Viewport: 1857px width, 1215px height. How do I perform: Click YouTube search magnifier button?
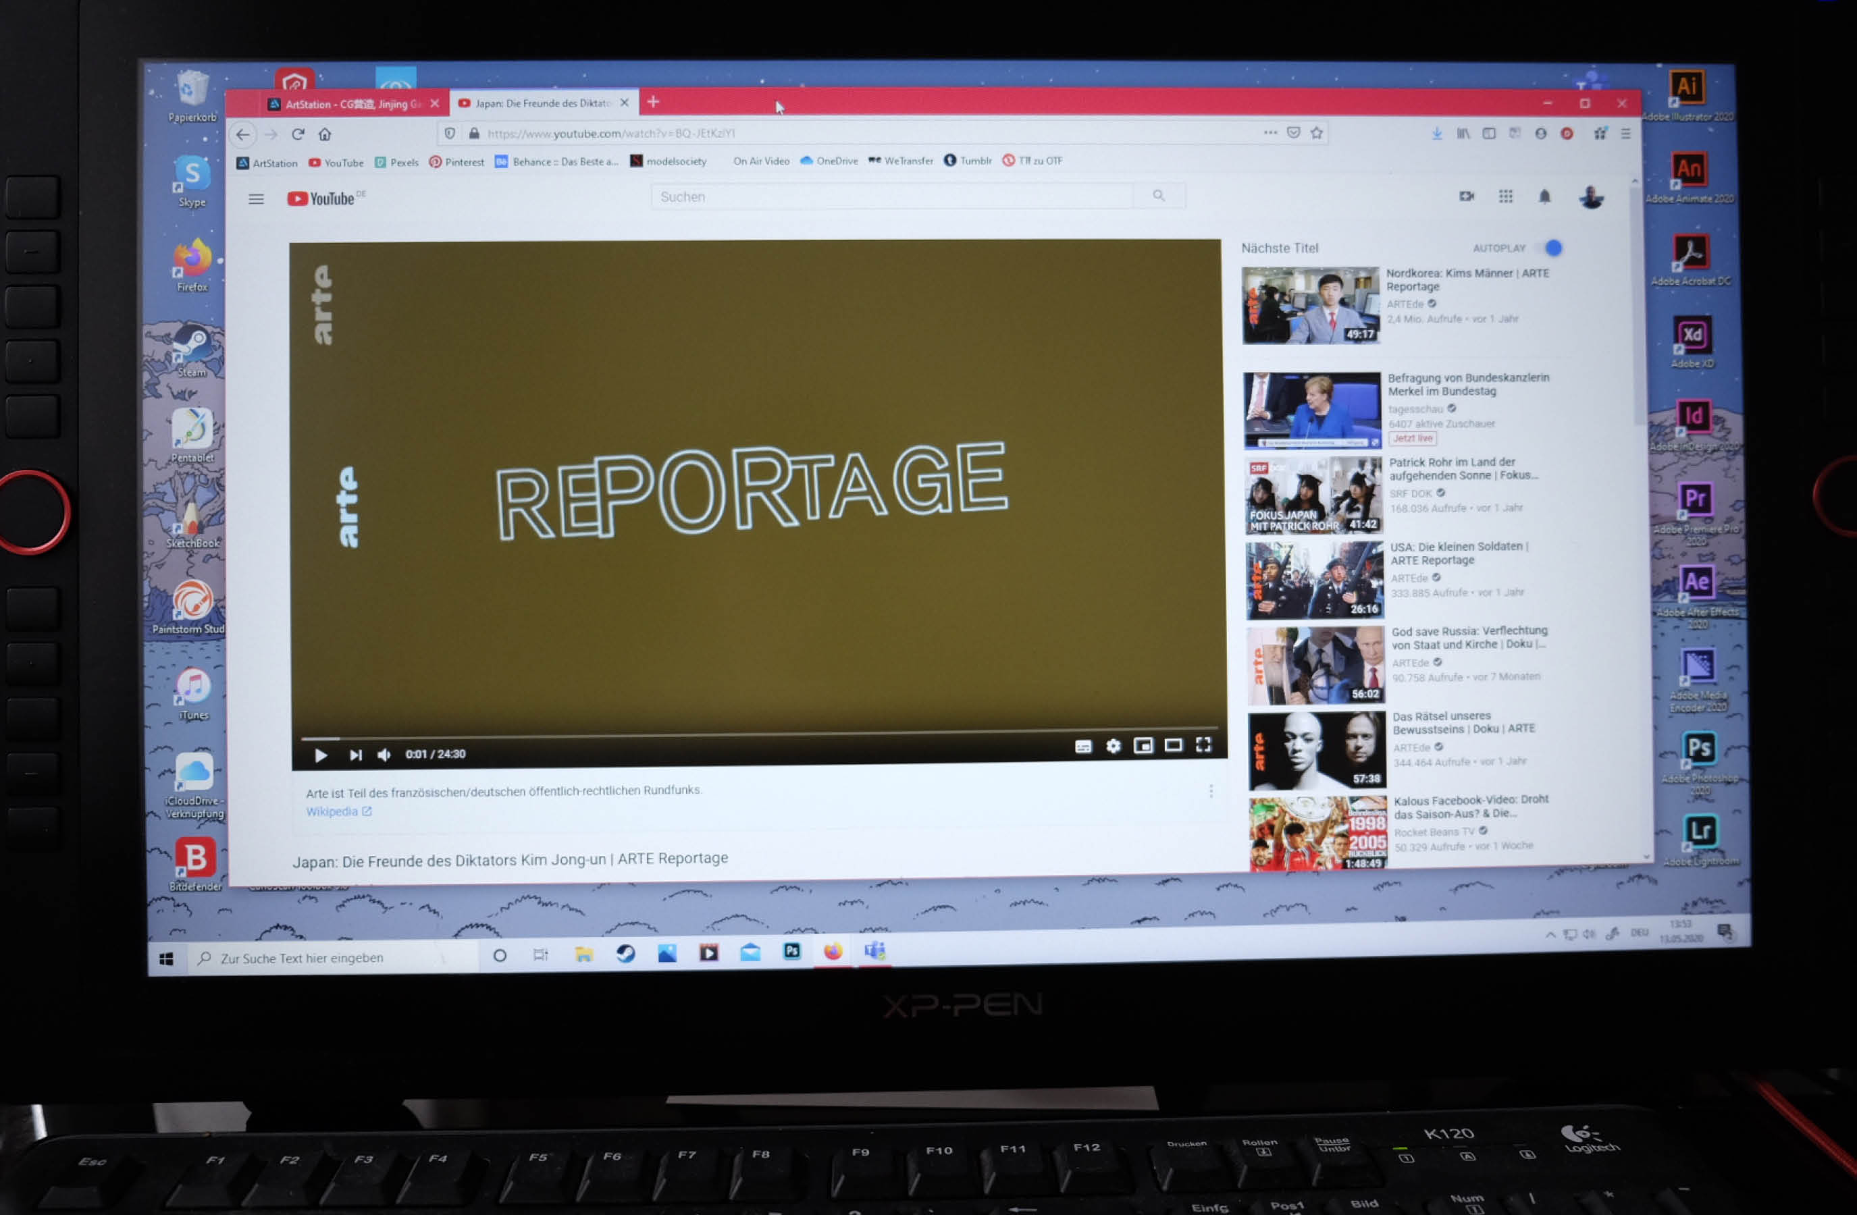1159,196
